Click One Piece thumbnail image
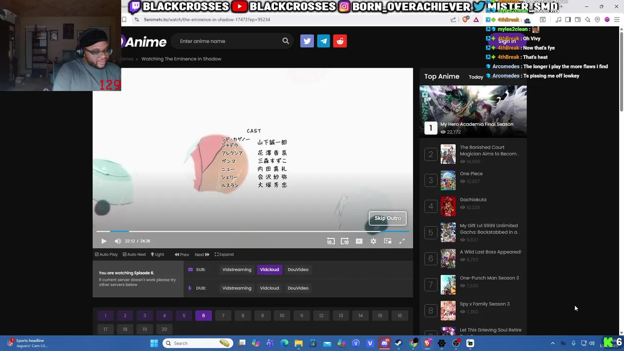This screenshot has height=351, width=624. pyautogui.click(x=448, y=180)
